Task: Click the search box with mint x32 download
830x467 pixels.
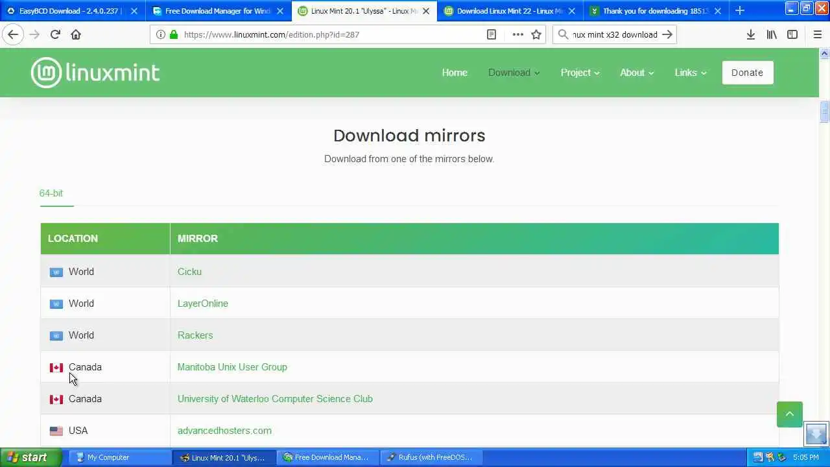Action: [x=615, y=34]
